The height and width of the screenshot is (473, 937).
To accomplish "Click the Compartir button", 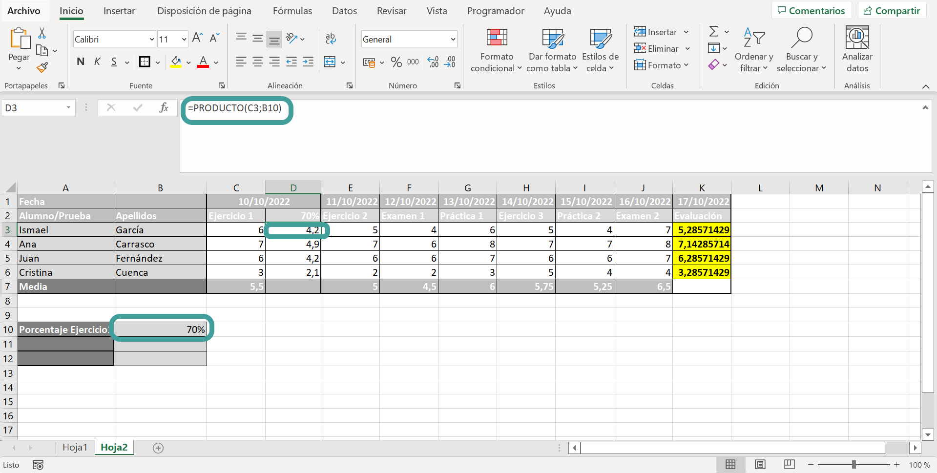I will pyautogui.click(x=892, y=11).
